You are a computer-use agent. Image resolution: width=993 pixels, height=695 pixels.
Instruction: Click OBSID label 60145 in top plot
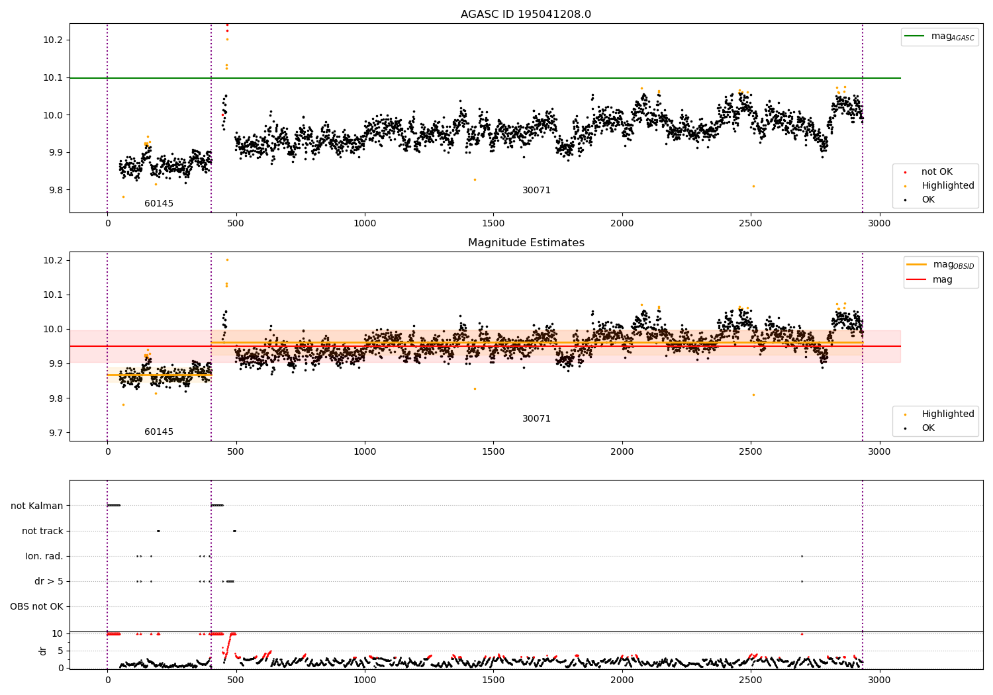point(159,204)
